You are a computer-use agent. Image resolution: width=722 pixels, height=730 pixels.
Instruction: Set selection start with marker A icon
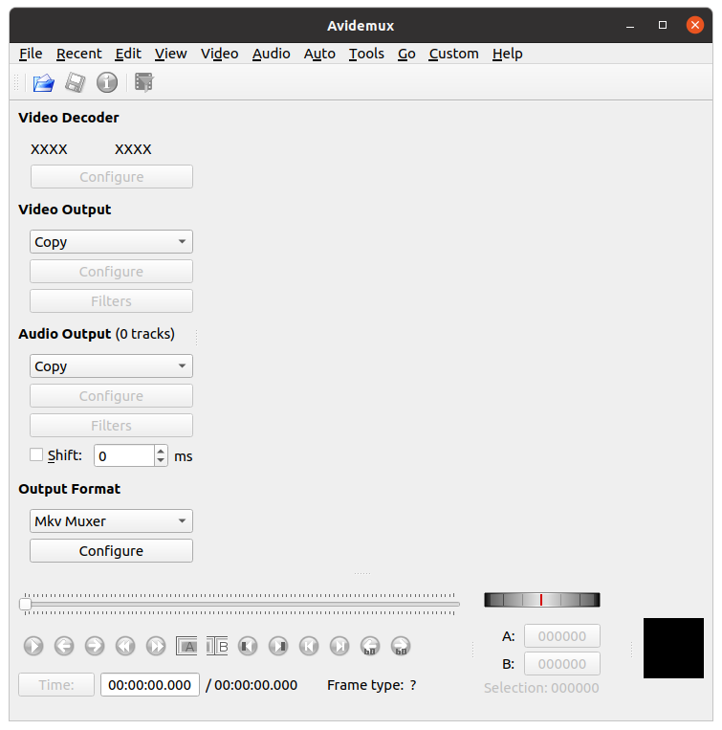187,646
